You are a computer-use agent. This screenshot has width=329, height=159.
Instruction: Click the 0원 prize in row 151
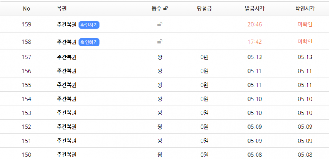tap(204, 141)
